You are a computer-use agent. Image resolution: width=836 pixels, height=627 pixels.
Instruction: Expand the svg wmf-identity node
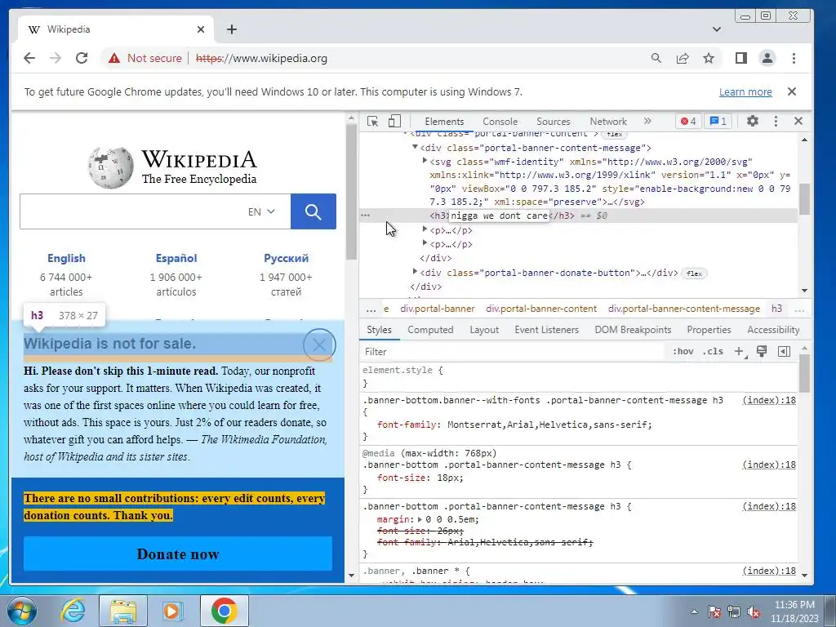pyautogui.click(x=425, y=161)
